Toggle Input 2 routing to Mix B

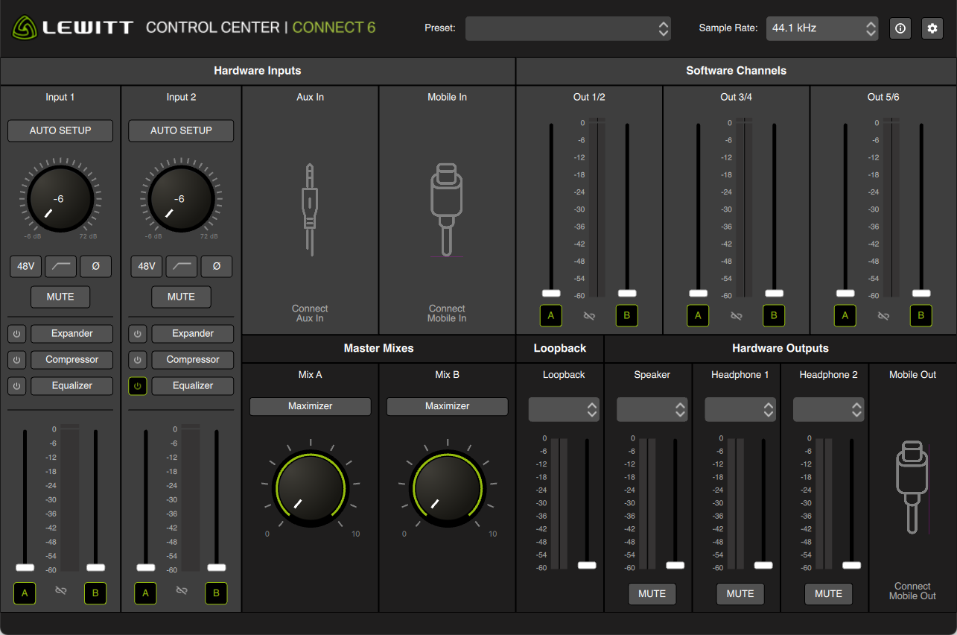pos(216,593)
